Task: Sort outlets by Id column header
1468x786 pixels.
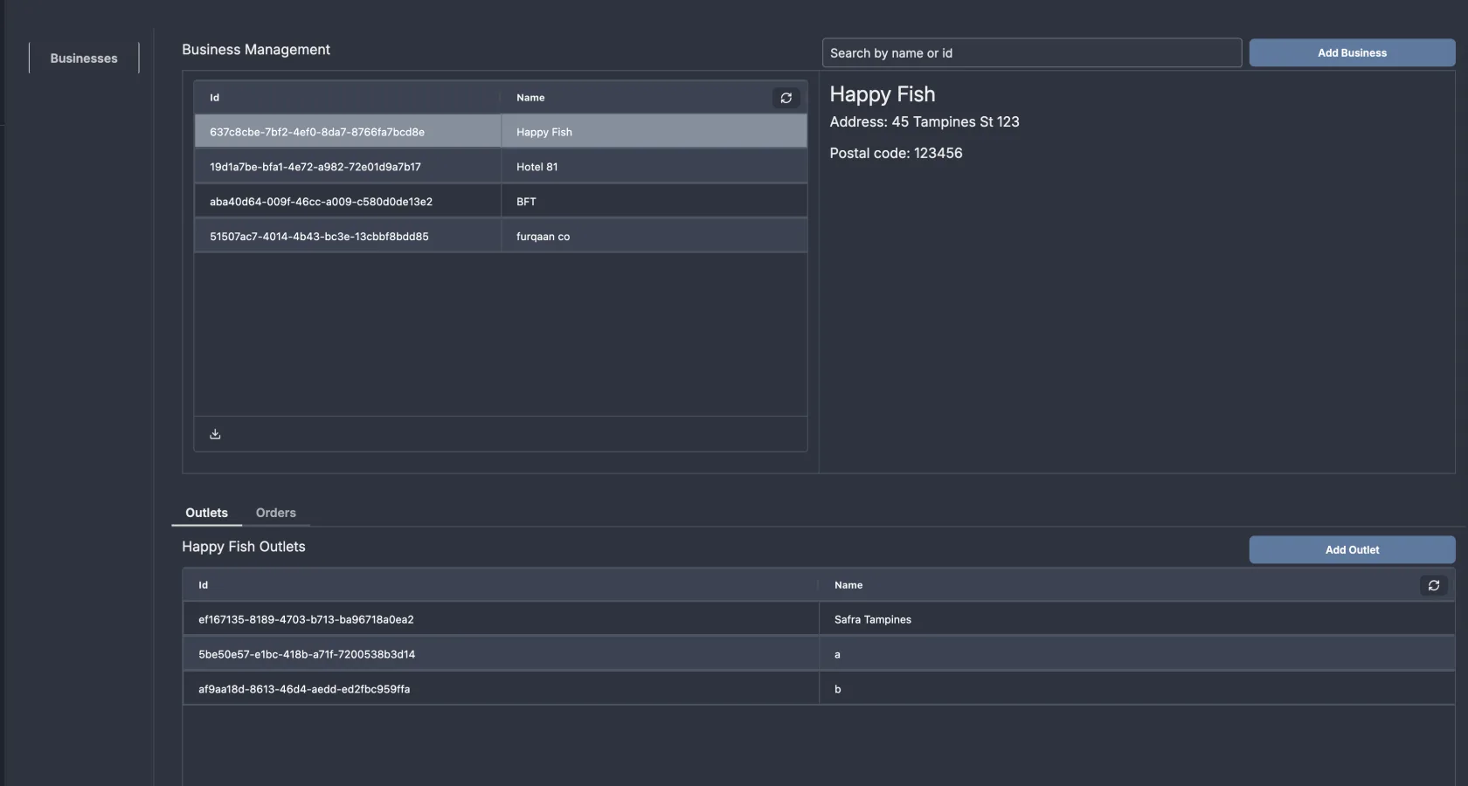Action: tap(203, 585)
